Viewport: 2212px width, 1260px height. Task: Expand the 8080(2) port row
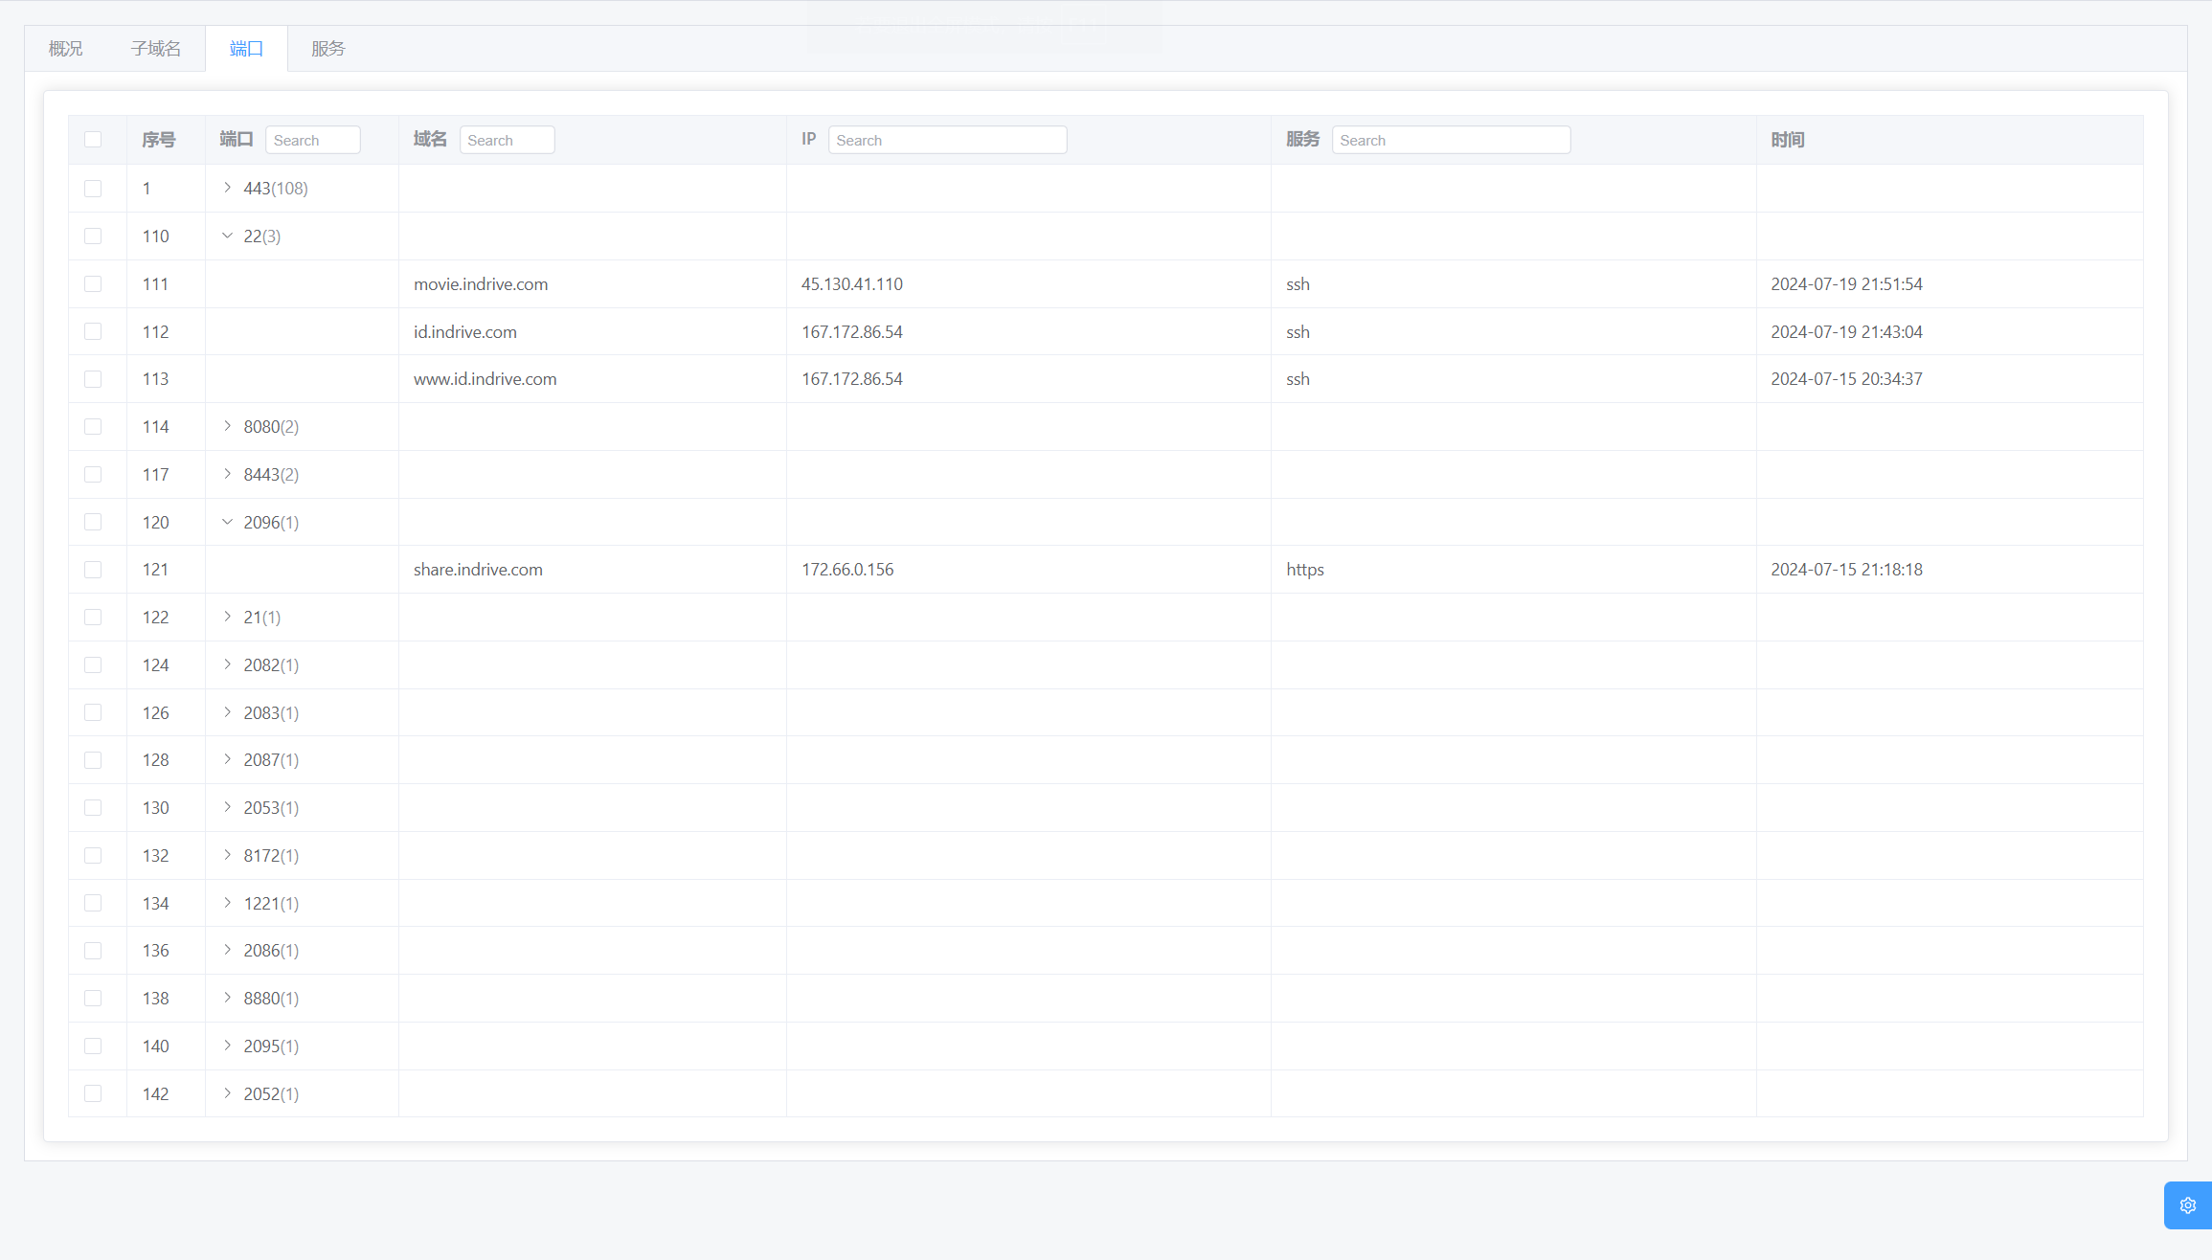(x=227, y=426)
